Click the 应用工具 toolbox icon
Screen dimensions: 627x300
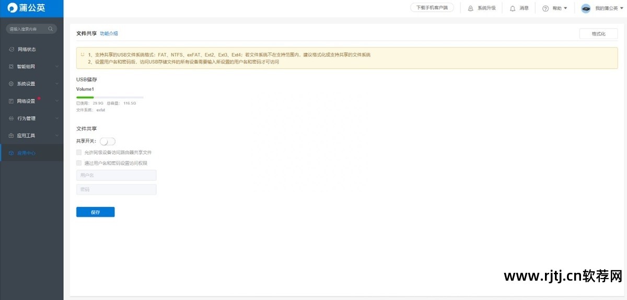pos(11,135)
